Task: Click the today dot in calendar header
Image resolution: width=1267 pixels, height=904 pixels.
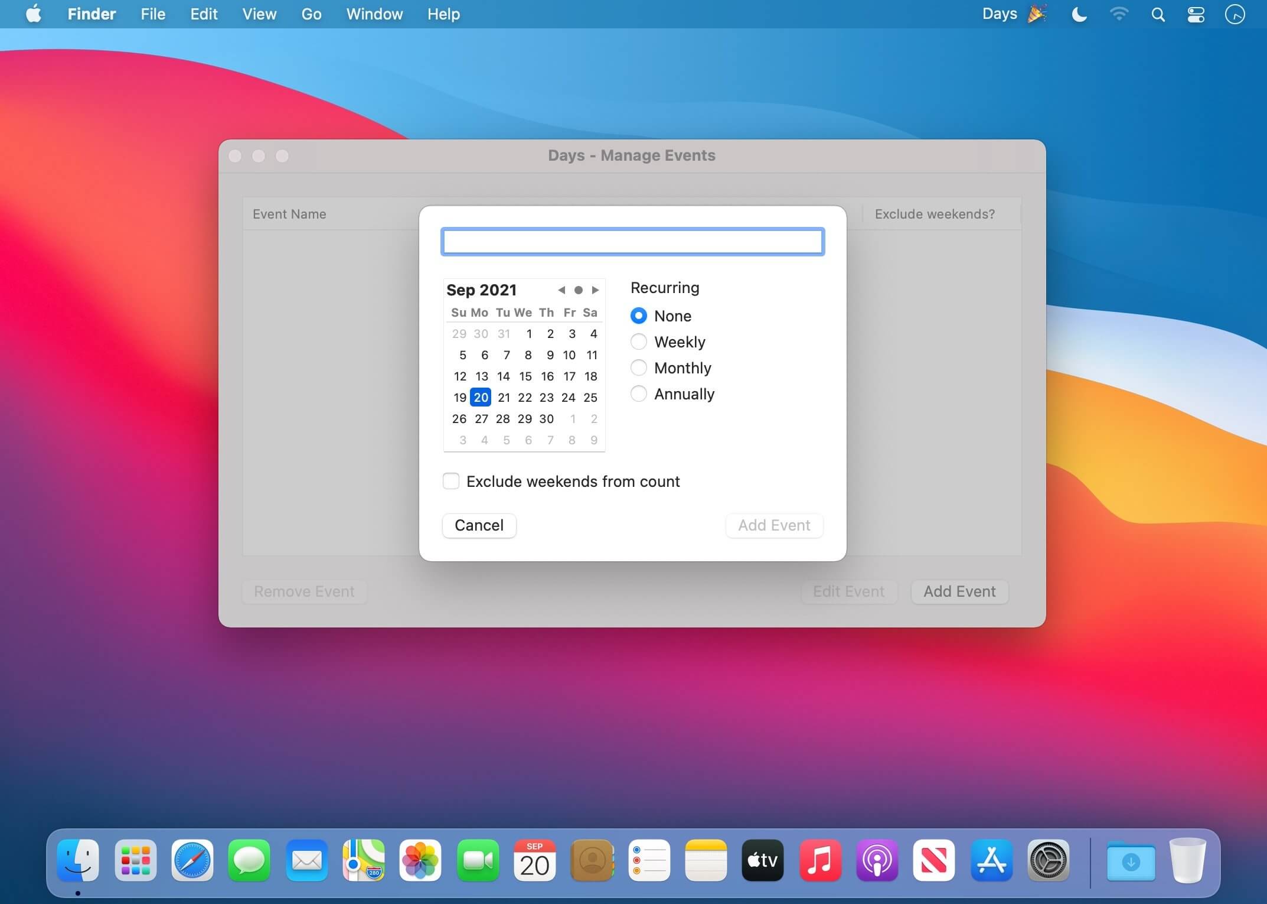Action: point(579,290)
